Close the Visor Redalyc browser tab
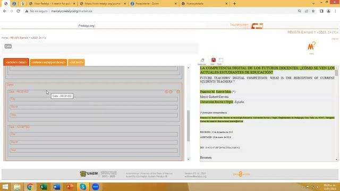This screenshot has height=191, width=340. [74, 4]
